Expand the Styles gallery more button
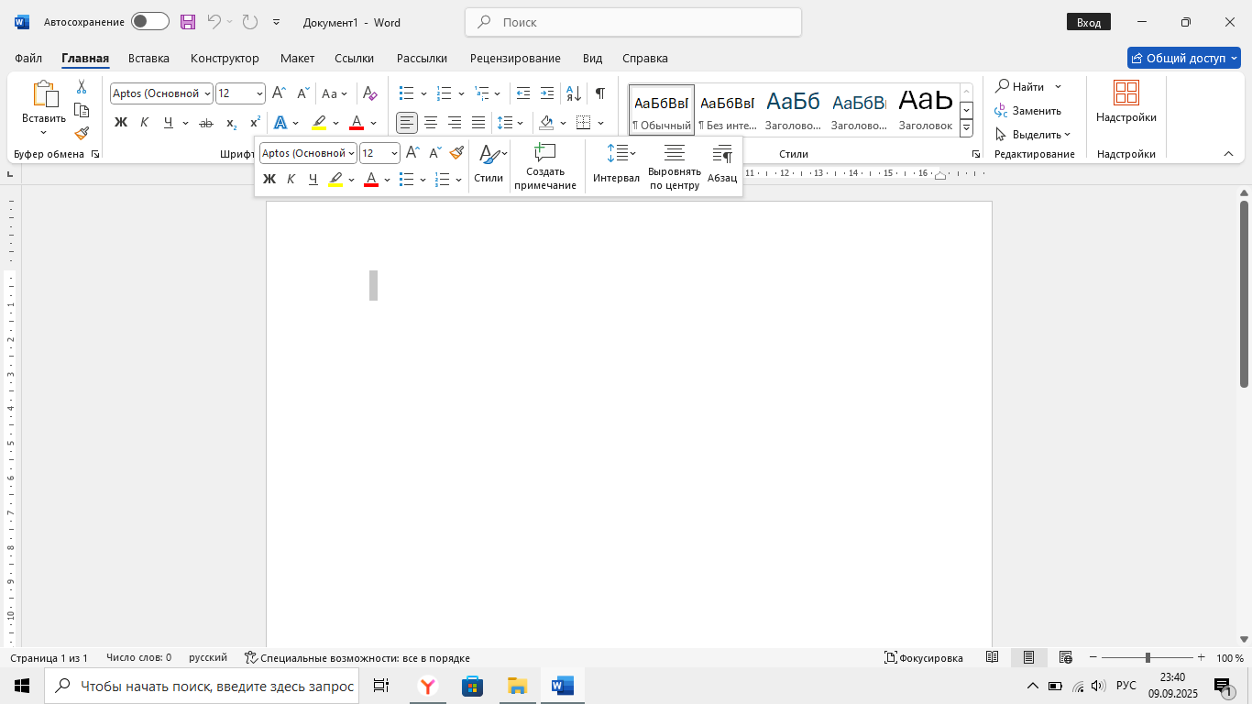The image size is (1252, 704). click(966, 128)
